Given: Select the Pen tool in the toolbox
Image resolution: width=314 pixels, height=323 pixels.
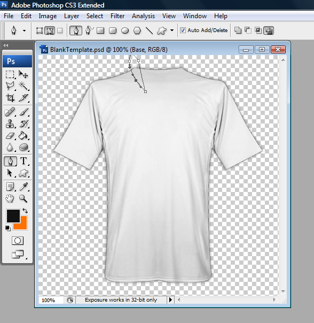Looking at the screenshot, I should pos(10,161).
